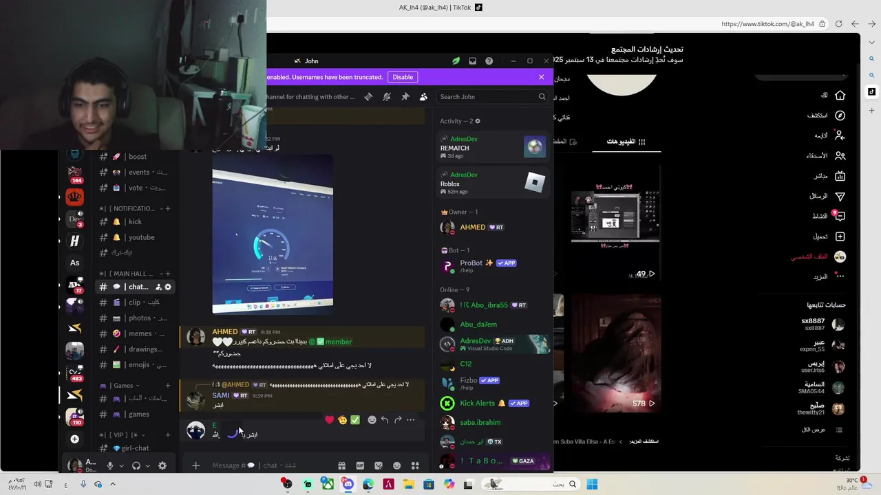React with the red heart emoji
The width and height of the screenshot is (881, 495).
click(329, 419)
